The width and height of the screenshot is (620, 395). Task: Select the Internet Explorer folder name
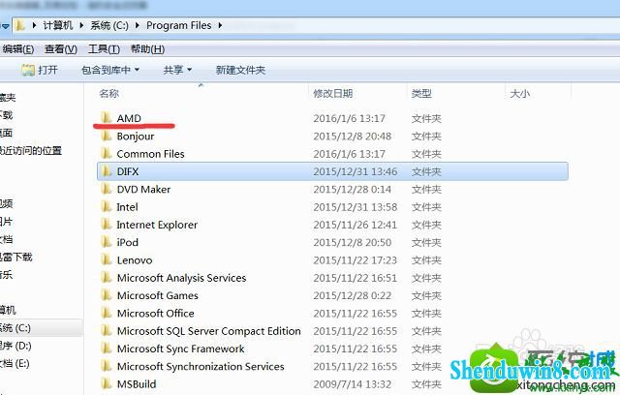(x=157, y=225)
